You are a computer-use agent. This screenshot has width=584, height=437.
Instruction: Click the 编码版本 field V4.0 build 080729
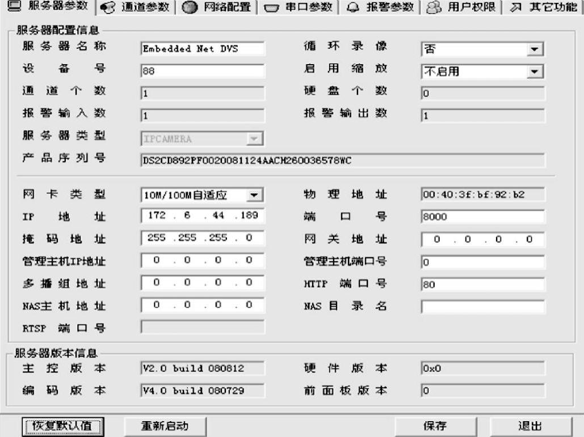click(x=203, y=391)
